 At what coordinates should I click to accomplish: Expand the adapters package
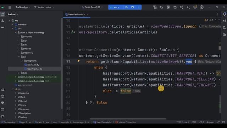coord(19,37)
